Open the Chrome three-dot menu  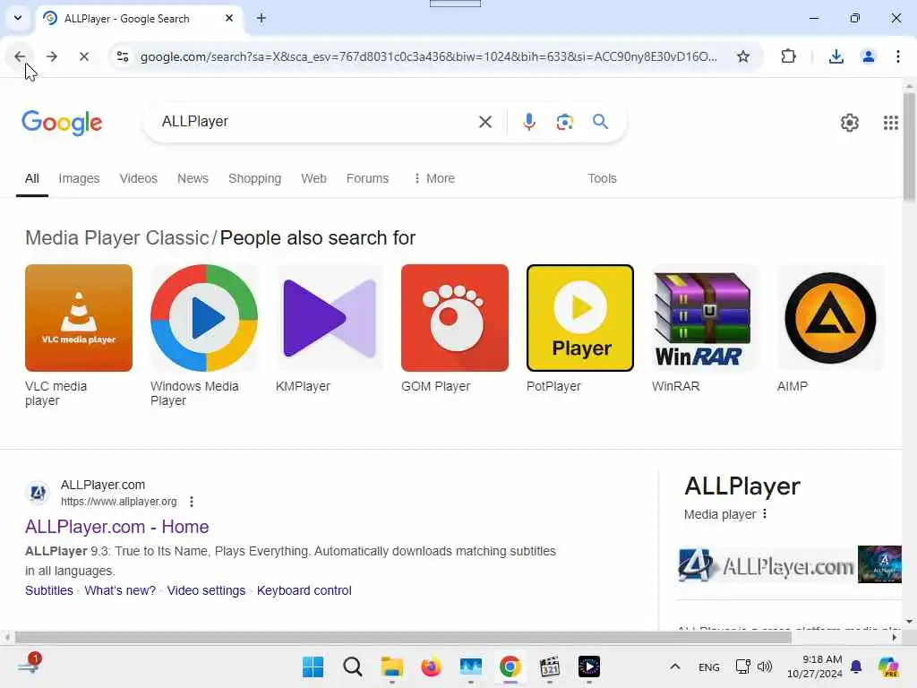coord(898,56)
